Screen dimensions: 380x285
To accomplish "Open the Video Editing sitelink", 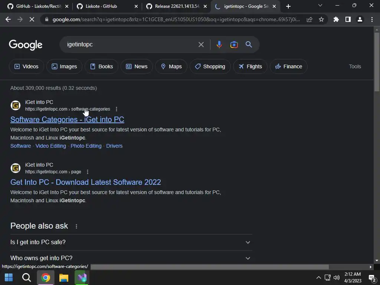I will point(50,146).
